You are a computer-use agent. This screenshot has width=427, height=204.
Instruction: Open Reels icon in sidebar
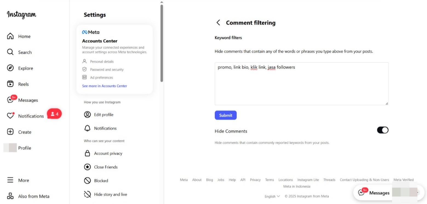(10, 84)
